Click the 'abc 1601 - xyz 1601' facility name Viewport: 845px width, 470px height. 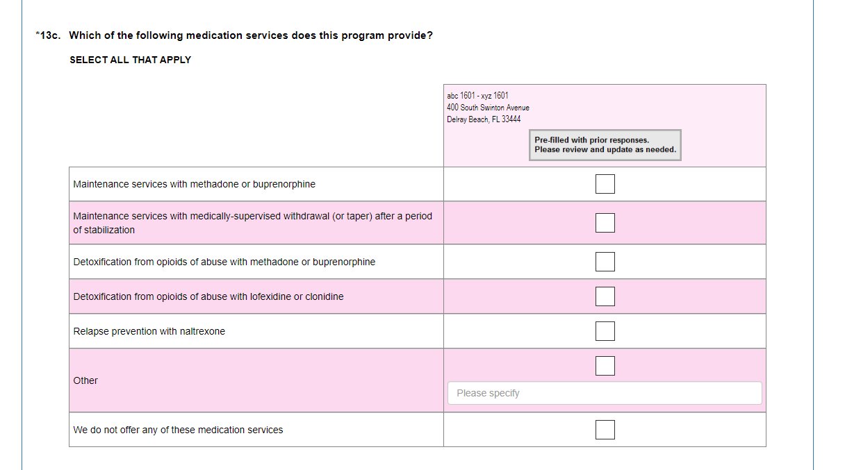pyautogui.click(x=477, y=96)
